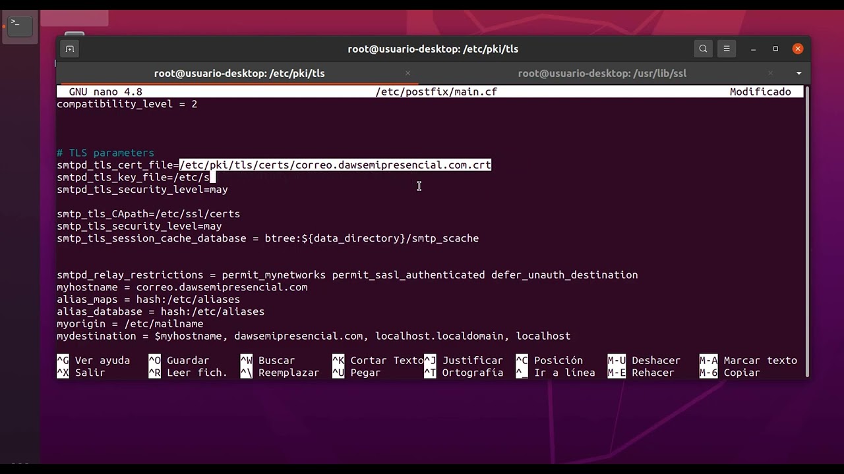The image size is (844, 474).
Task: Click the mydestination line
Action: pos(314,336)
